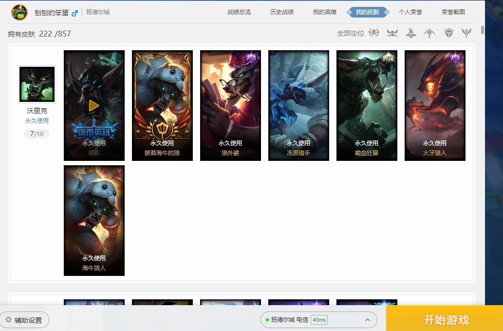Click the trophy emblem on 披着海牛的狼 skin
Screen dimensions: 503x331
[x=162, y=130]
